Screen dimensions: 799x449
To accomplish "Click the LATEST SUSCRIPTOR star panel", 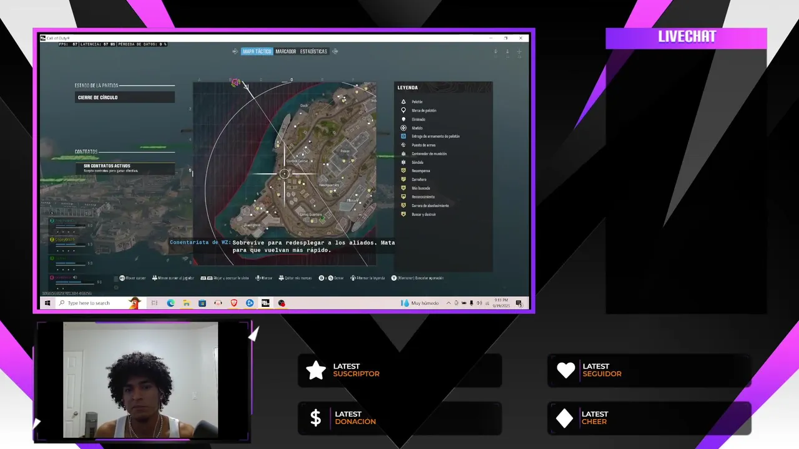I will (399, 370).
